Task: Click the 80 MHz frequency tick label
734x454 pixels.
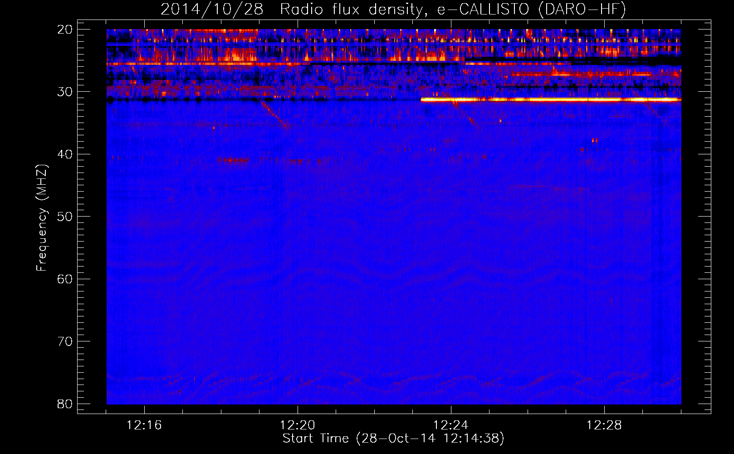Action: (x=65, y=404)
